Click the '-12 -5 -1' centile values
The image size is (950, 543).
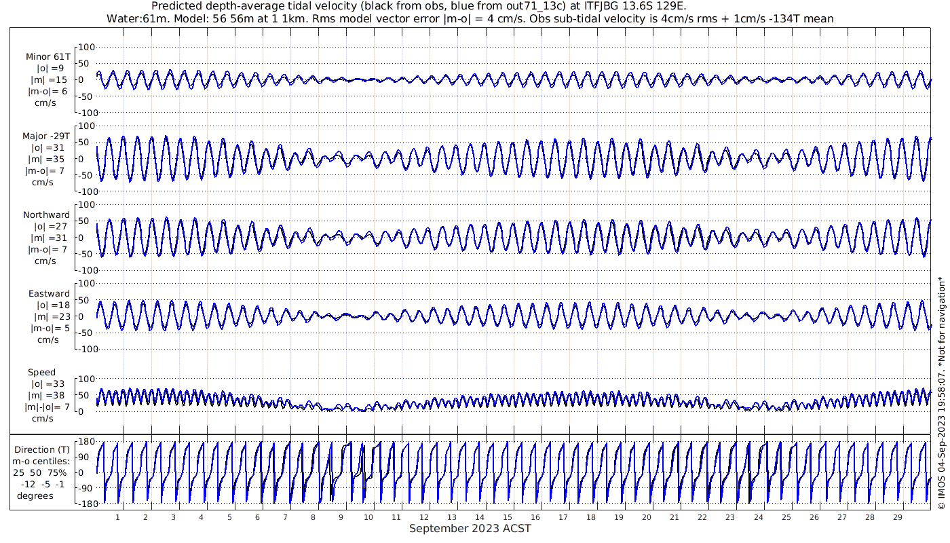click(x=42, y=484)
